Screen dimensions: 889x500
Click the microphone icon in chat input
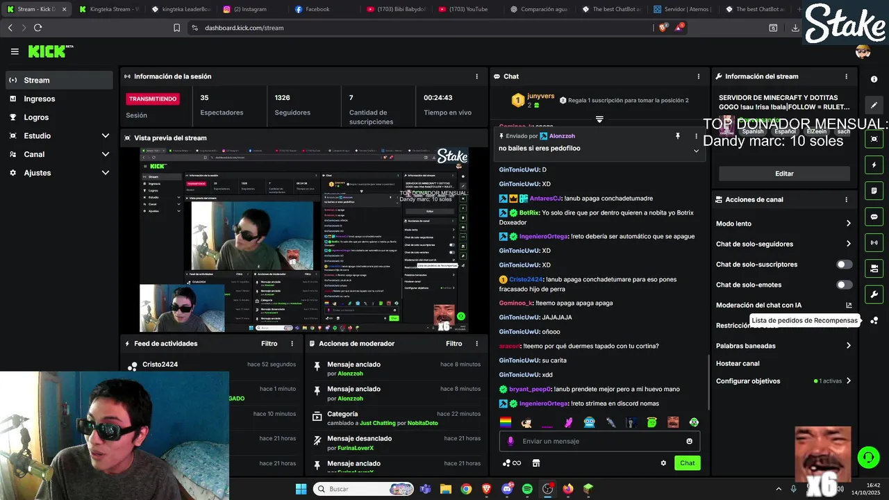coord(510,441)
